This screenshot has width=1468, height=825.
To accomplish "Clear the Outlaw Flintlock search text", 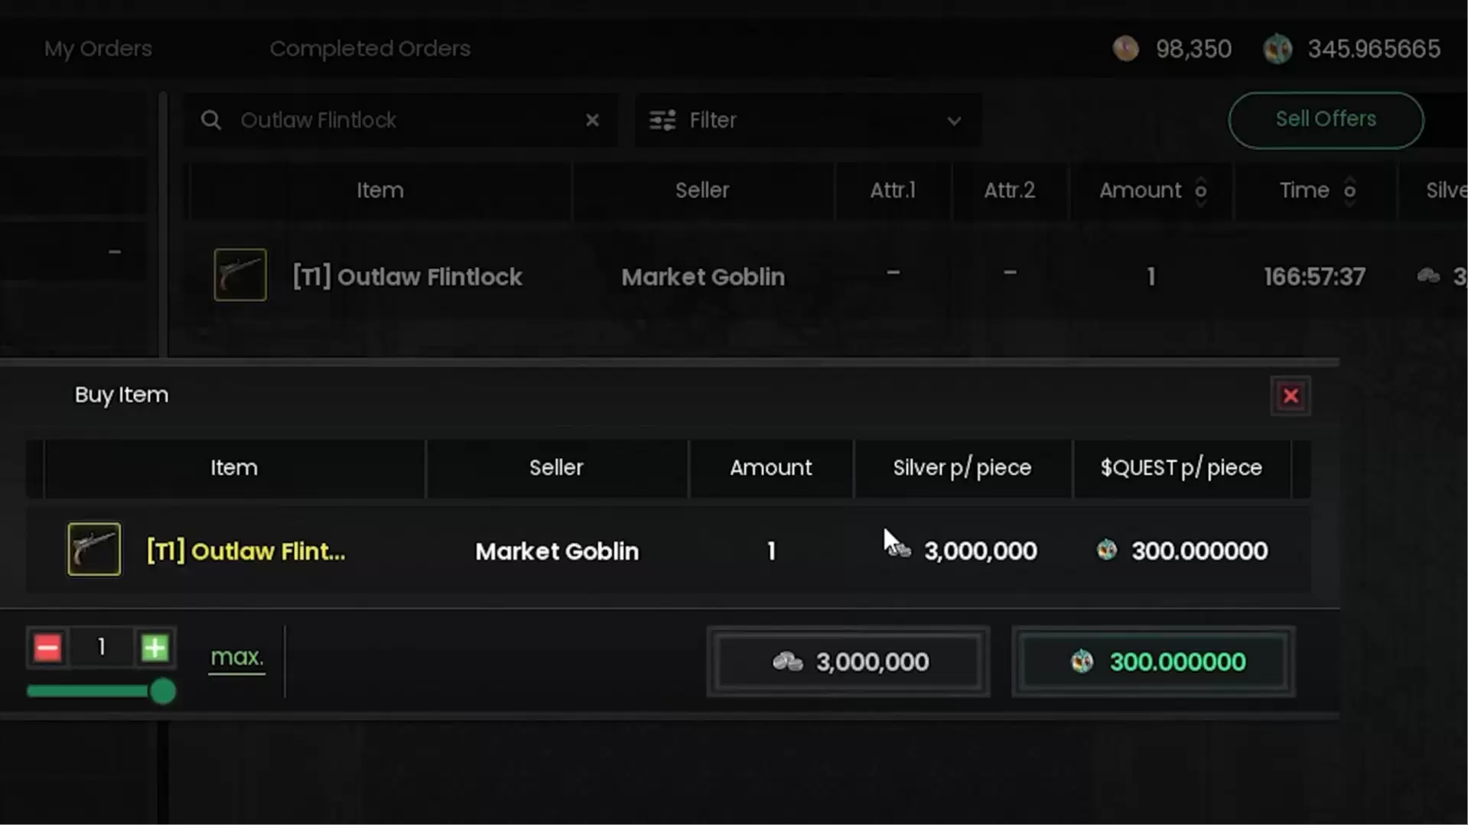I will pos(592,120).
